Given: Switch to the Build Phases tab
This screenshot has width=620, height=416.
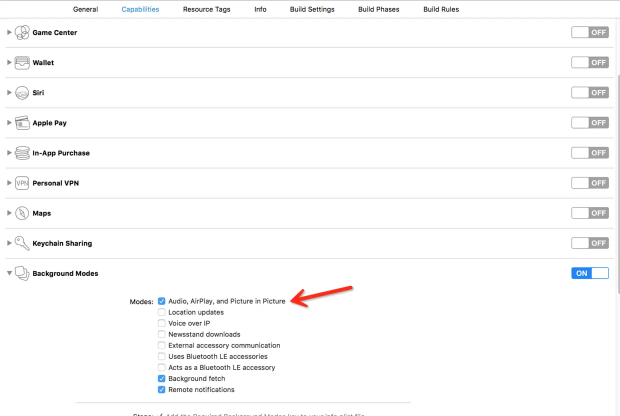Looking at the screenshot, I should pyautogui.click(x=378, y=9).
